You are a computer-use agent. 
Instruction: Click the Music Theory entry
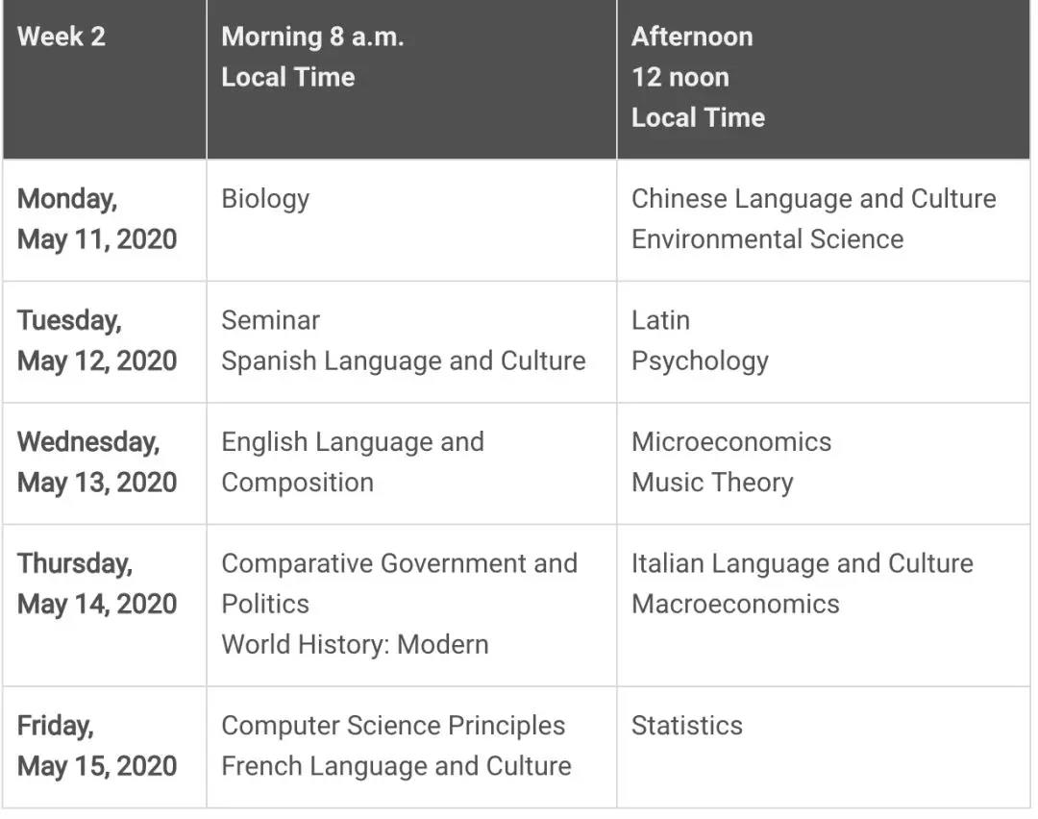[x=711, y=483]
